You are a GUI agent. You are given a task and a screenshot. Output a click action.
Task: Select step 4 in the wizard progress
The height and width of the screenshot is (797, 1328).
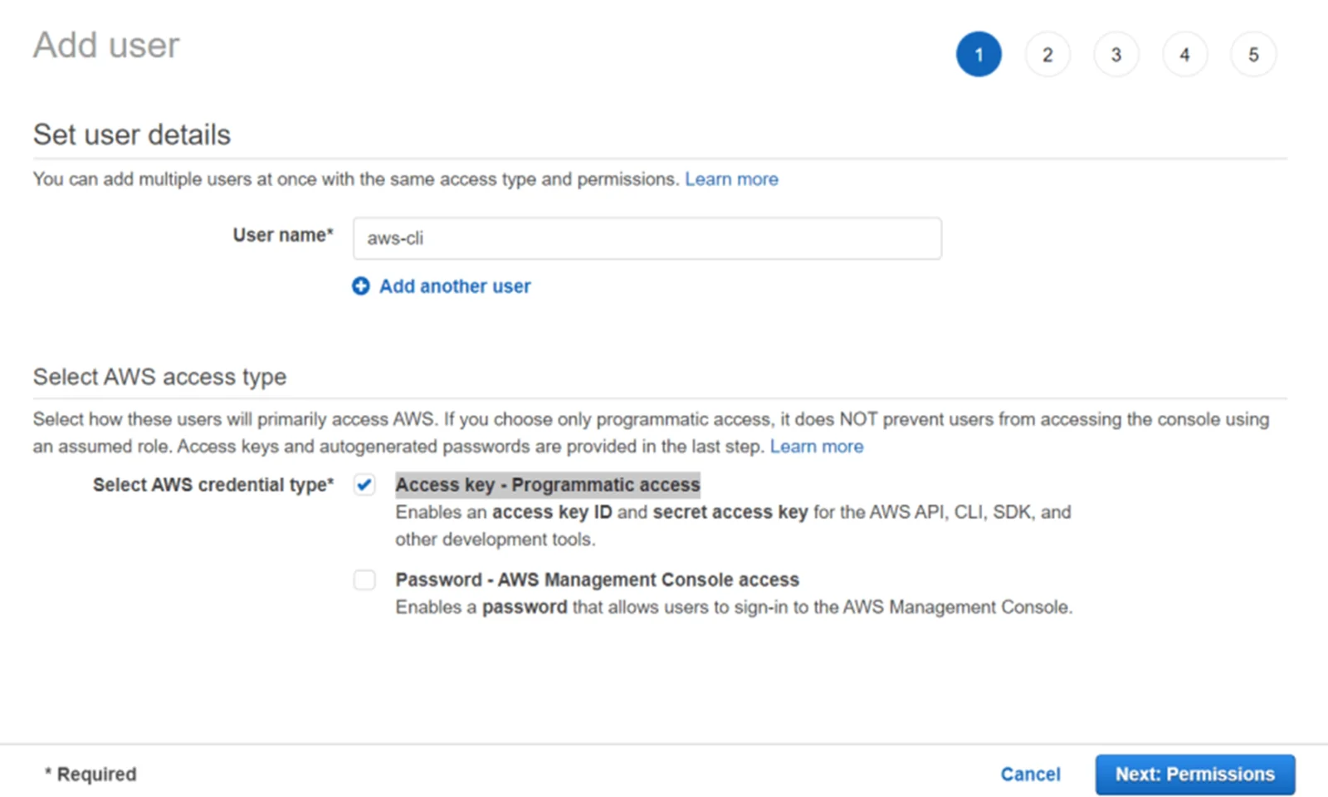(1185, 54)
